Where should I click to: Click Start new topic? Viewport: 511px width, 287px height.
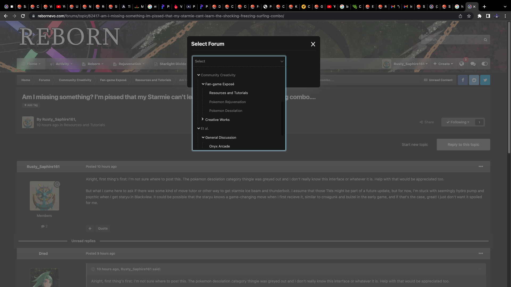415,145
